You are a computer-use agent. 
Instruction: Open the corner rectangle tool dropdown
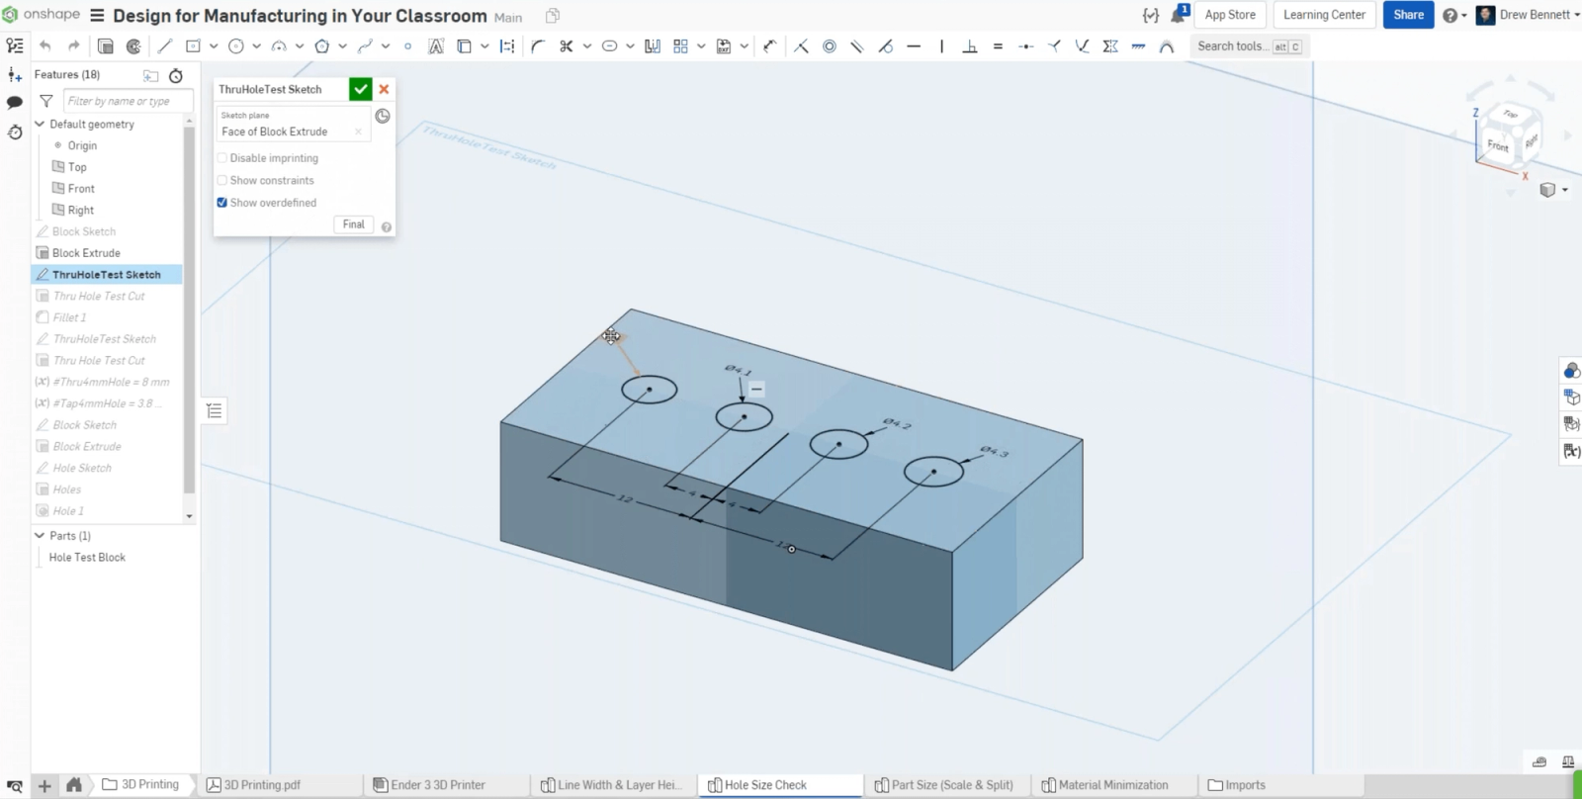[214, 45]
